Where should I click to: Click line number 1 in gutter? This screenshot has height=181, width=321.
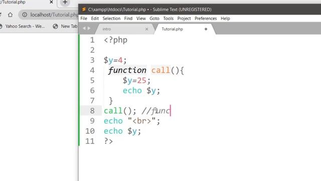click(x=92, y=40)
